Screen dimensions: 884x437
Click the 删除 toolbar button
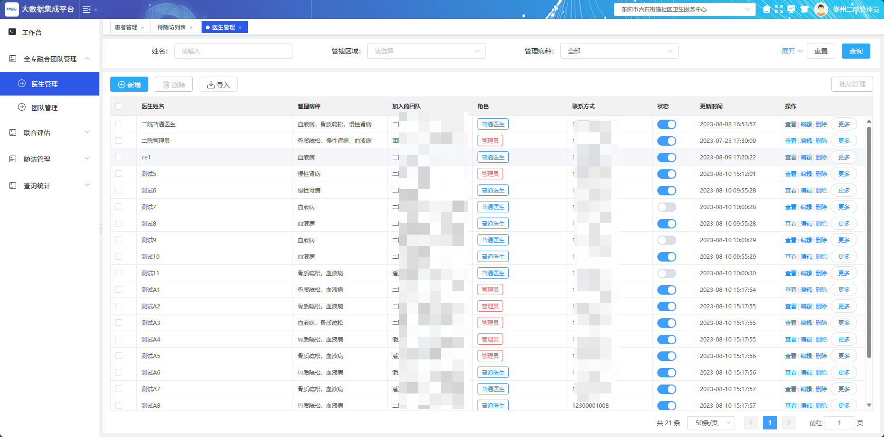(x=174, y=84)
